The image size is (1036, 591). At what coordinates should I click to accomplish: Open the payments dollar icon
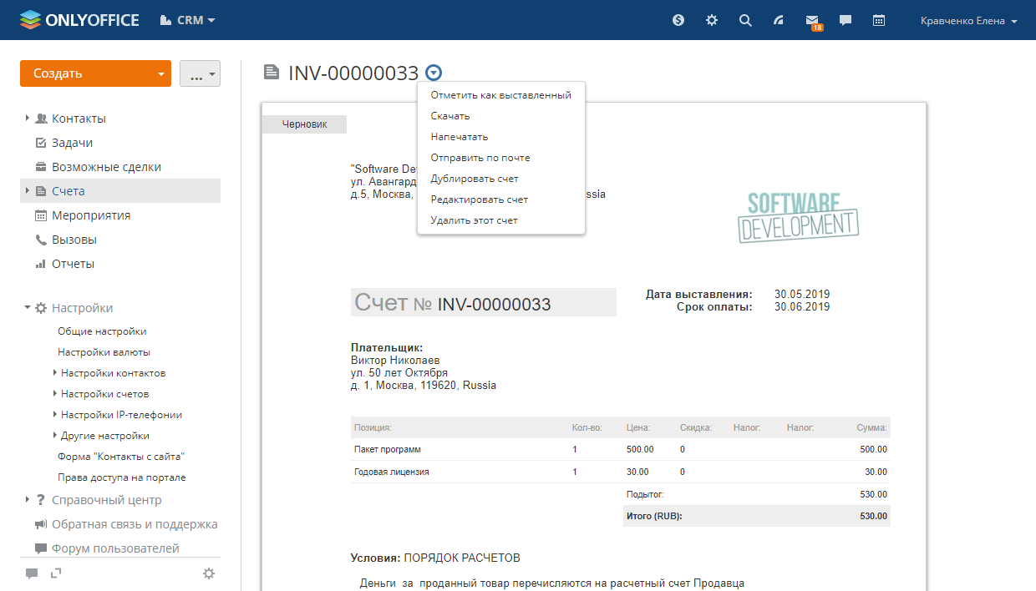[678, 20]
